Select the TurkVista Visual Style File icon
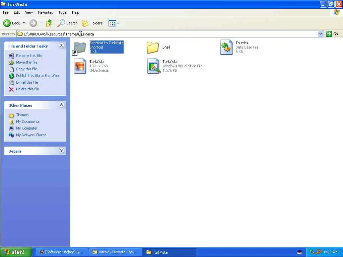 (x=153, y=66)
